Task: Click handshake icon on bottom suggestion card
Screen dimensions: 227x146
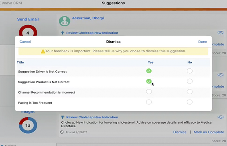Action: pos(221,117)
